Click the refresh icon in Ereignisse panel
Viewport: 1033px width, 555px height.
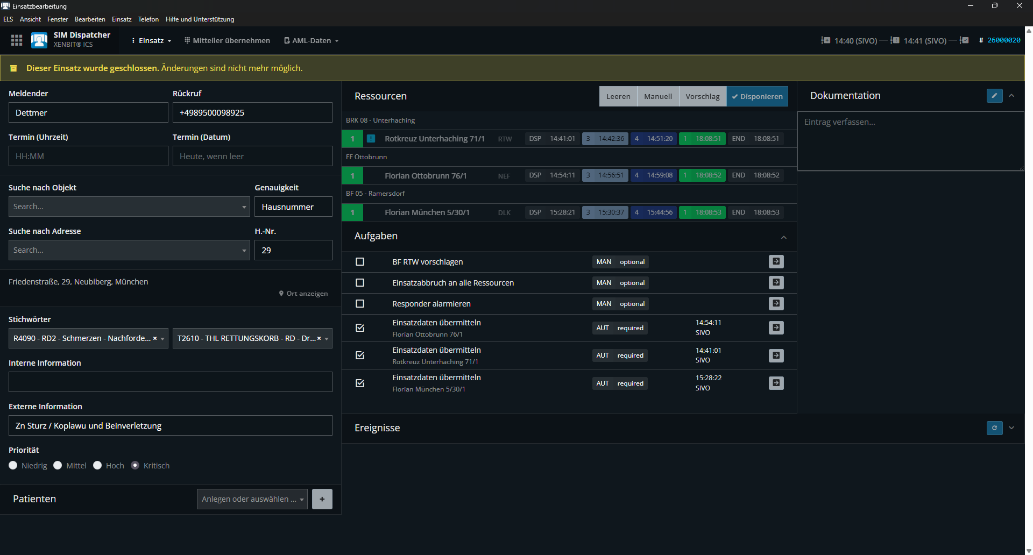click(x=994, y=428)
